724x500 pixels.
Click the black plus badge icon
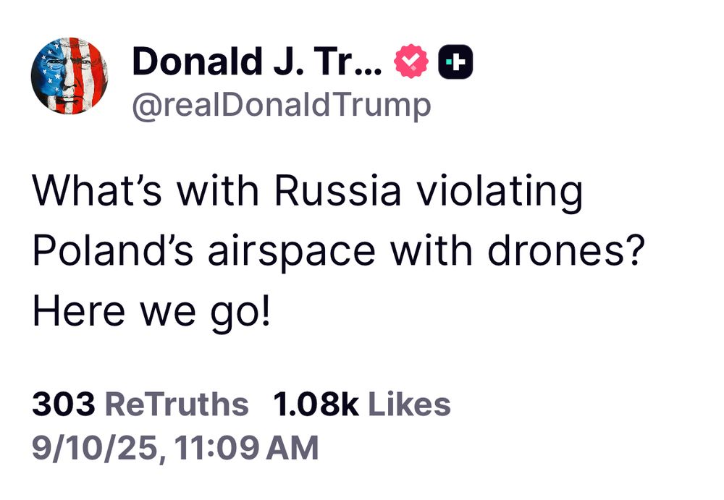(x=457, y=62)
